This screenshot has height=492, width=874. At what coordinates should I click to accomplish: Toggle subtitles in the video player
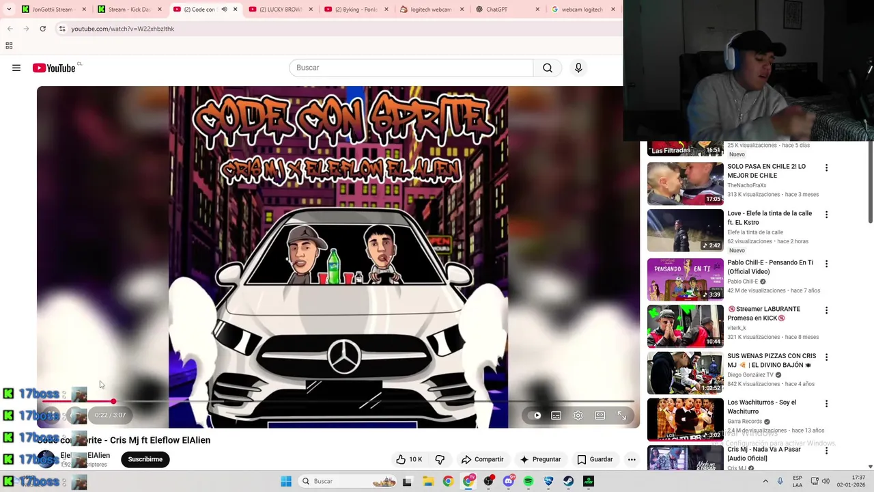pyautogui.click(x=556, y=415)
